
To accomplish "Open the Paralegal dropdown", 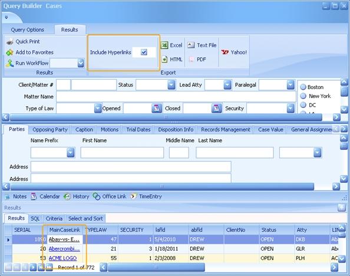I will (x=290, y=85).
